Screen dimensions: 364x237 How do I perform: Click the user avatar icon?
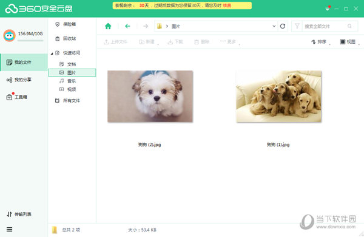point(9,36)
